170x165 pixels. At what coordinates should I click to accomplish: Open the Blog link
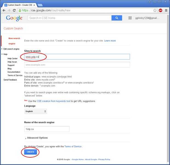(9, 69)
